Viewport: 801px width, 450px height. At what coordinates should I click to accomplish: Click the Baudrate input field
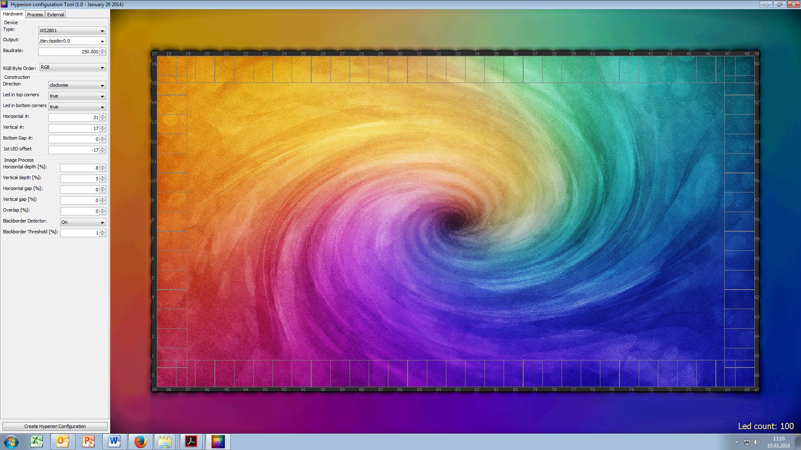(x=69, y=52)
